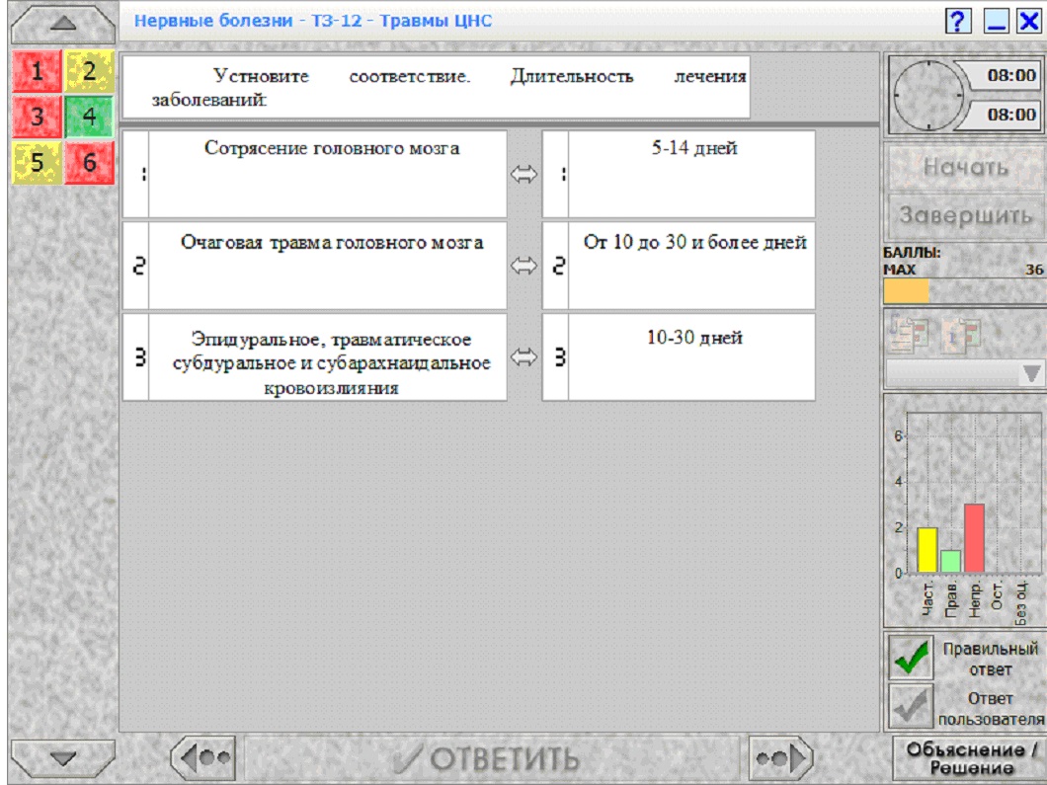Click the down arrow below question list

[x=63, y=758]
